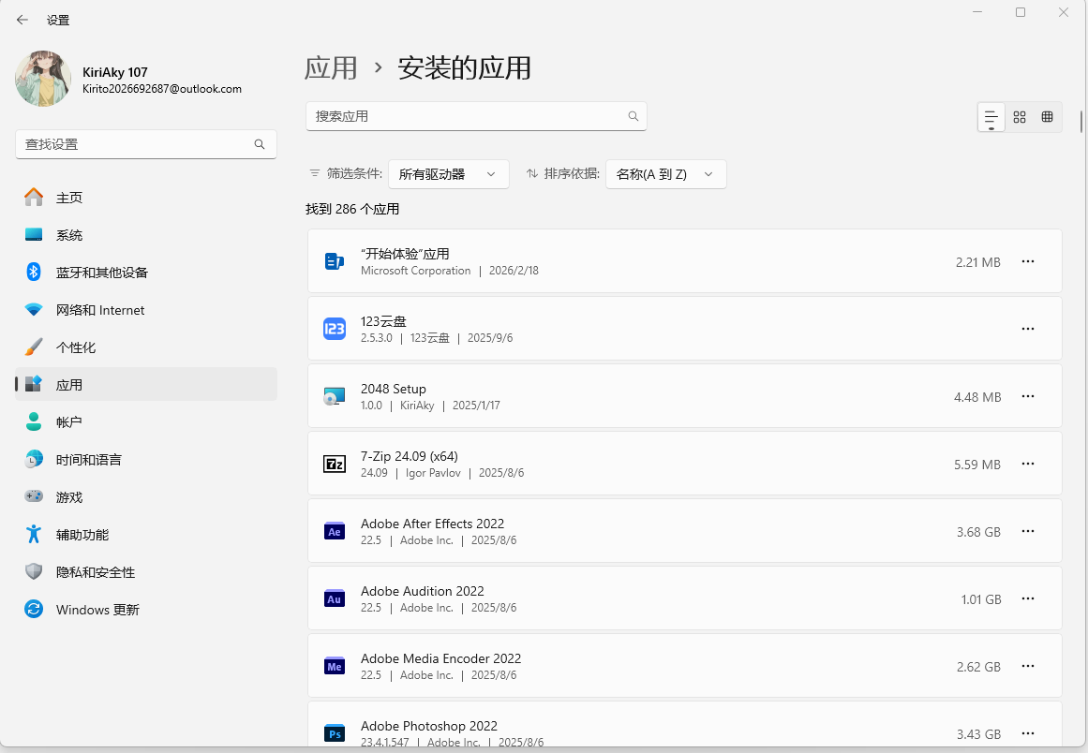Image resolution: width=1088 pixels, height=753 pixels.
Task: Click the back arrow in the title bar
Action: 22,20
